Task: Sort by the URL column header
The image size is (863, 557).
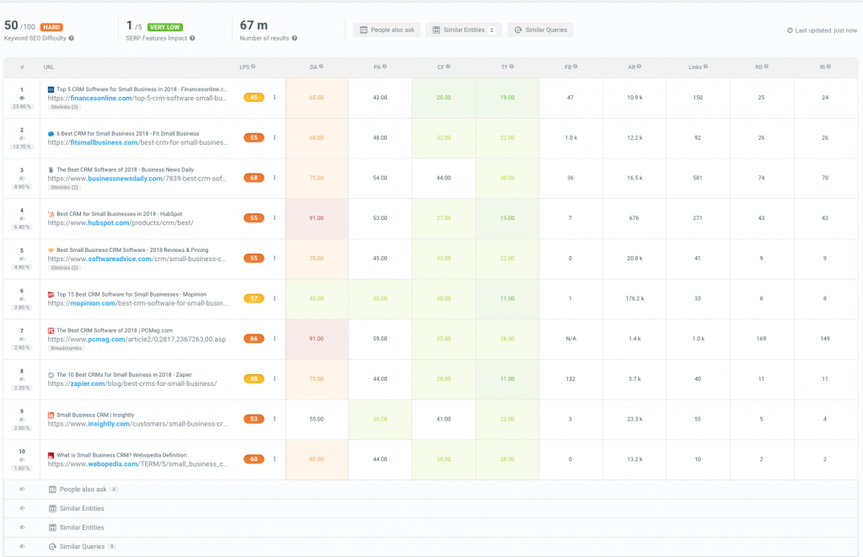Action: tap(48, 67)
